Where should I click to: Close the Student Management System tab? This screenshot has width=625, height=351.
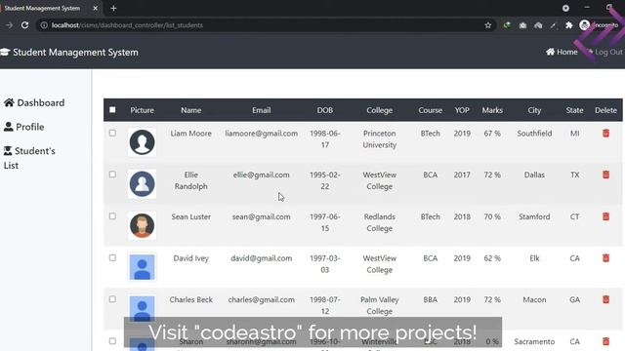[96, 8]
